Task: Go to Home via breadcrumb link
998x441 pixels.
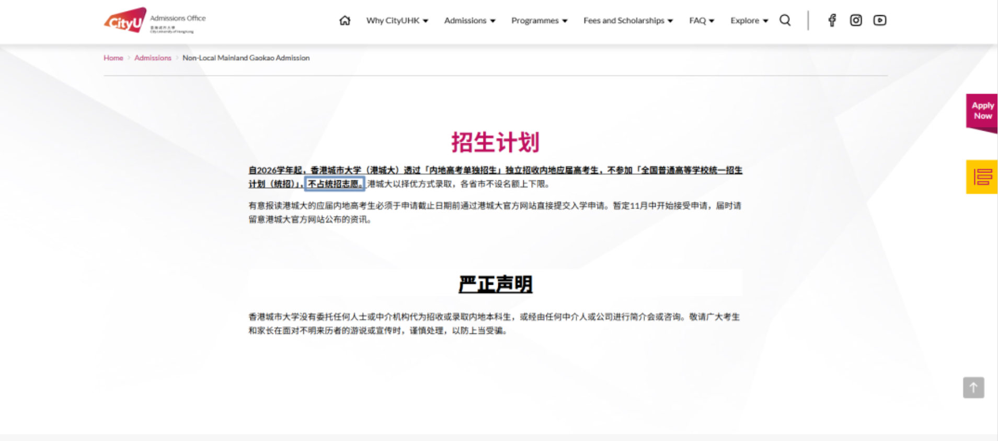Action: click(113, 58)
